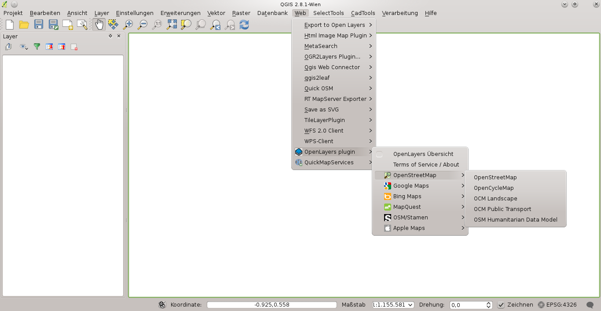The height and width of the screenshot is (311, 601).
Task: Close the Layer panel
Action: [119, 36]
